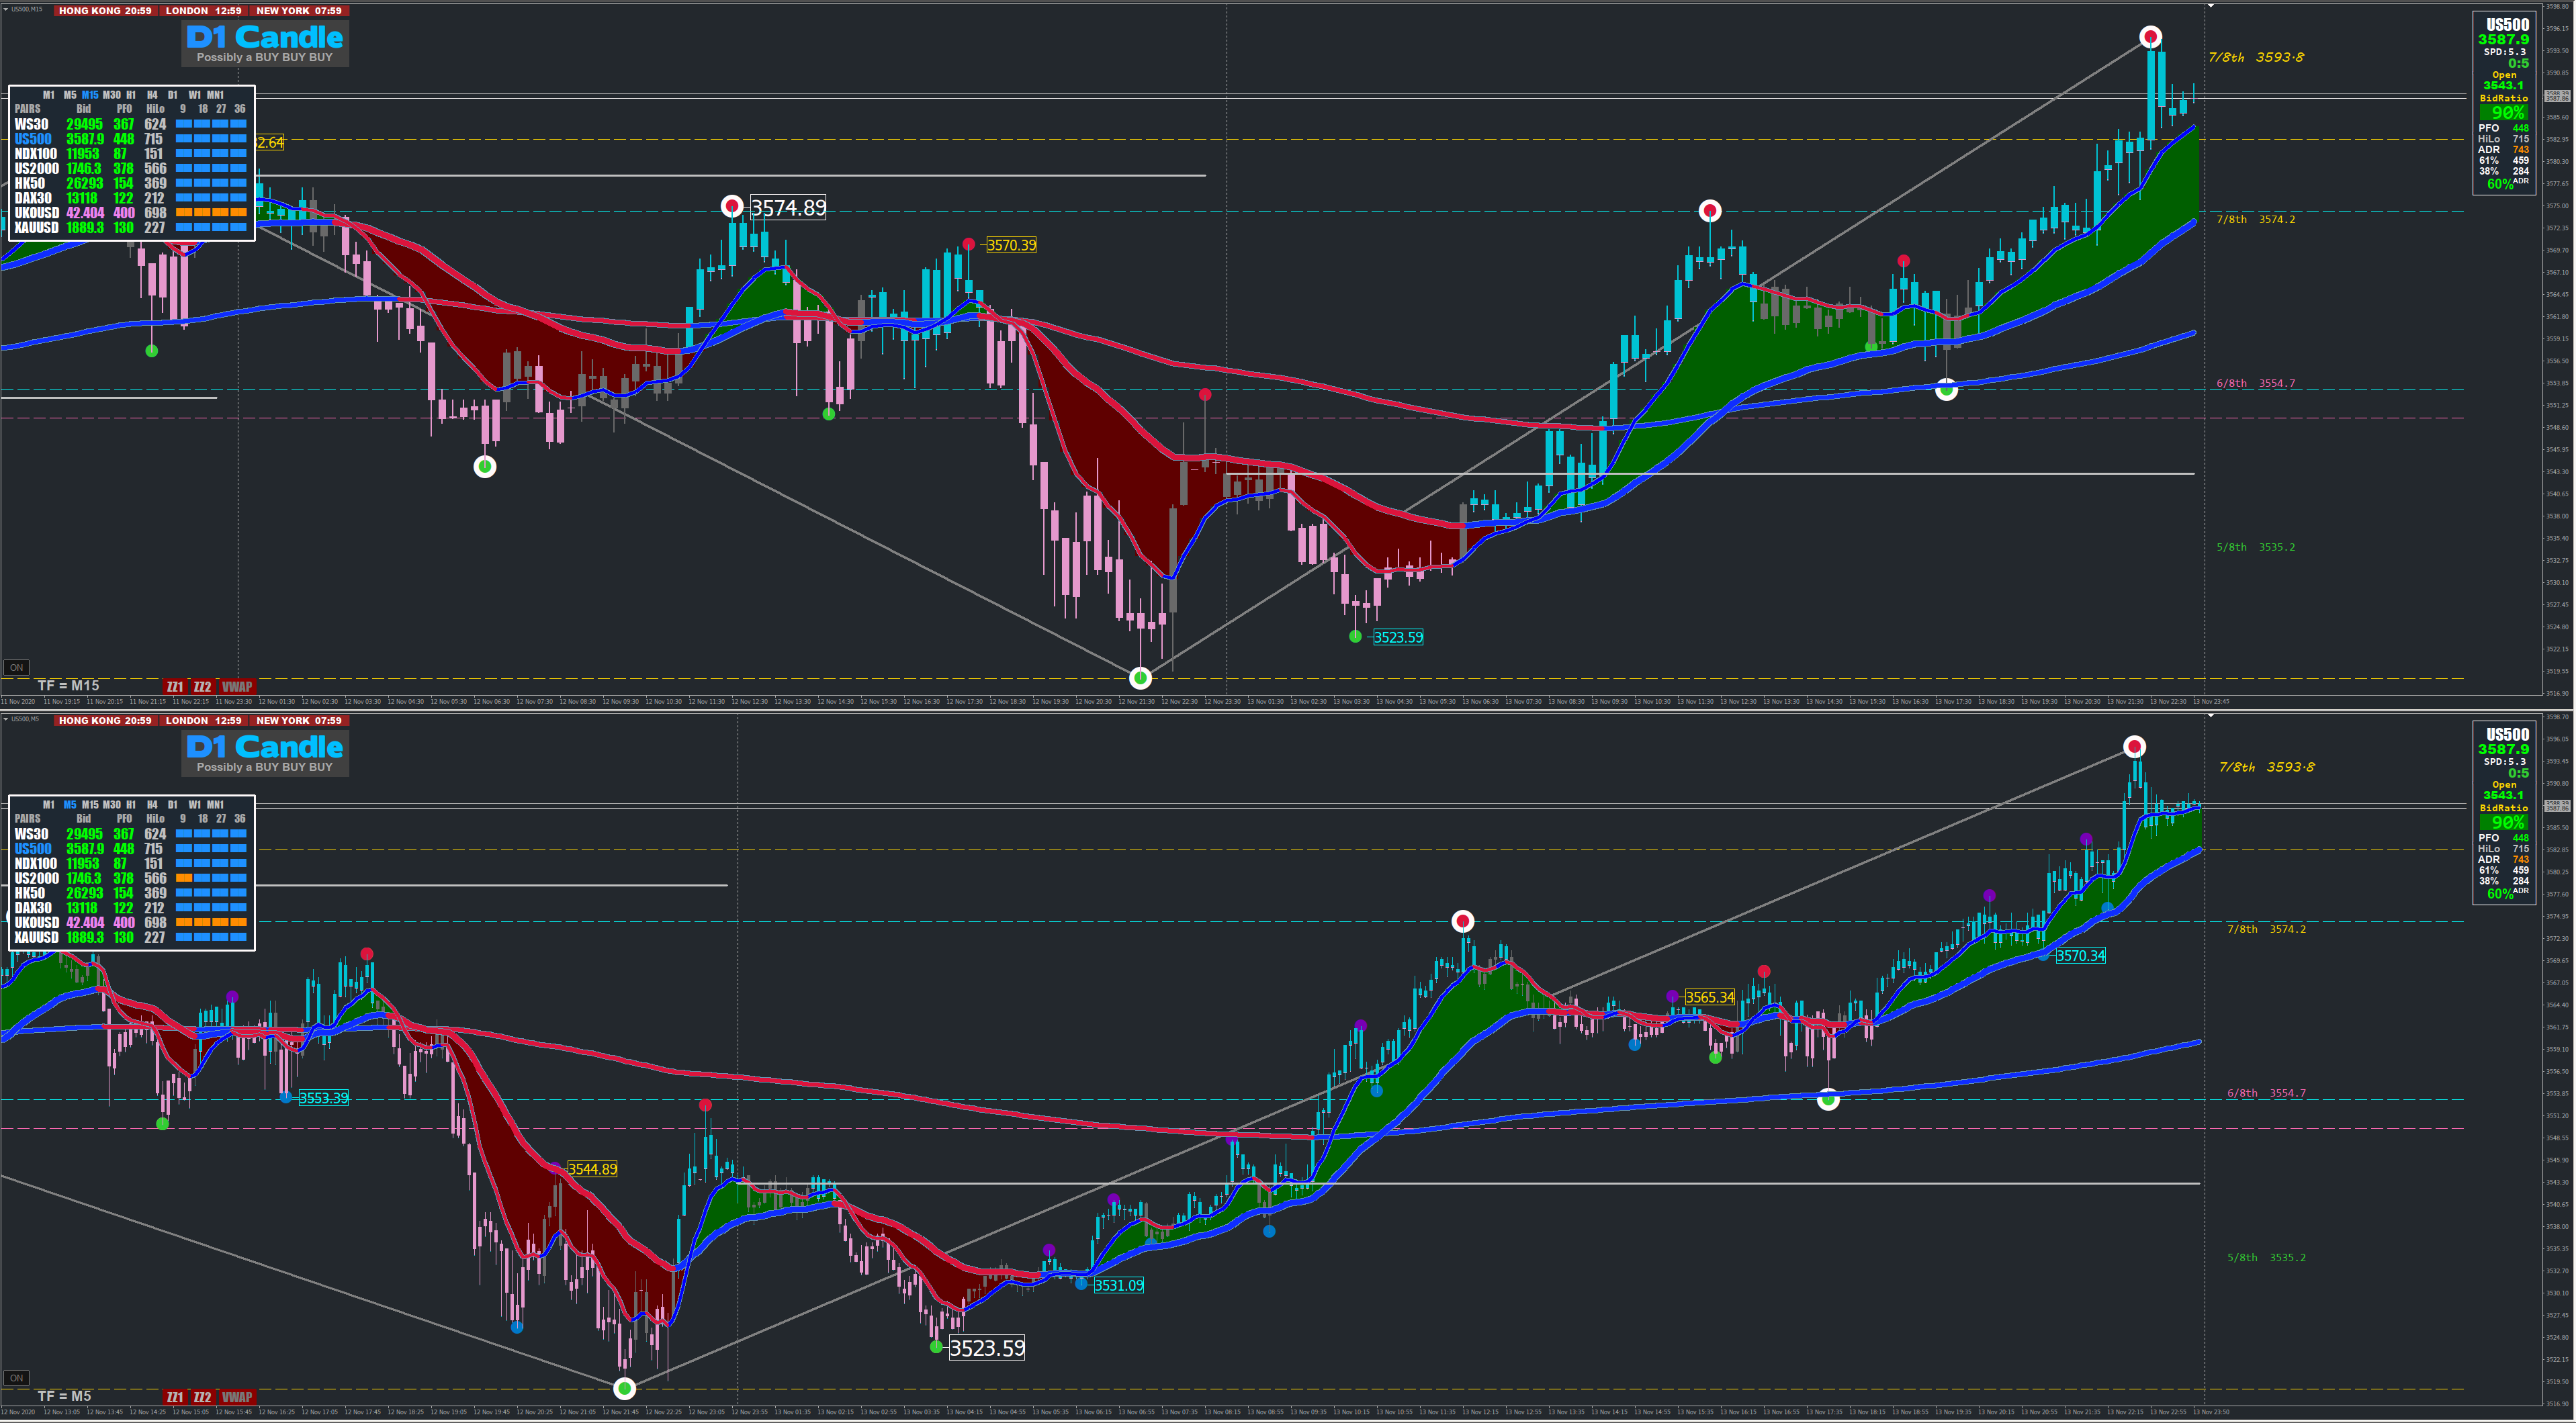This screenshot has width=2576, height=1423.
Task: Click 3523.59 price label in bottom chart
Action: pos(987,1348)
